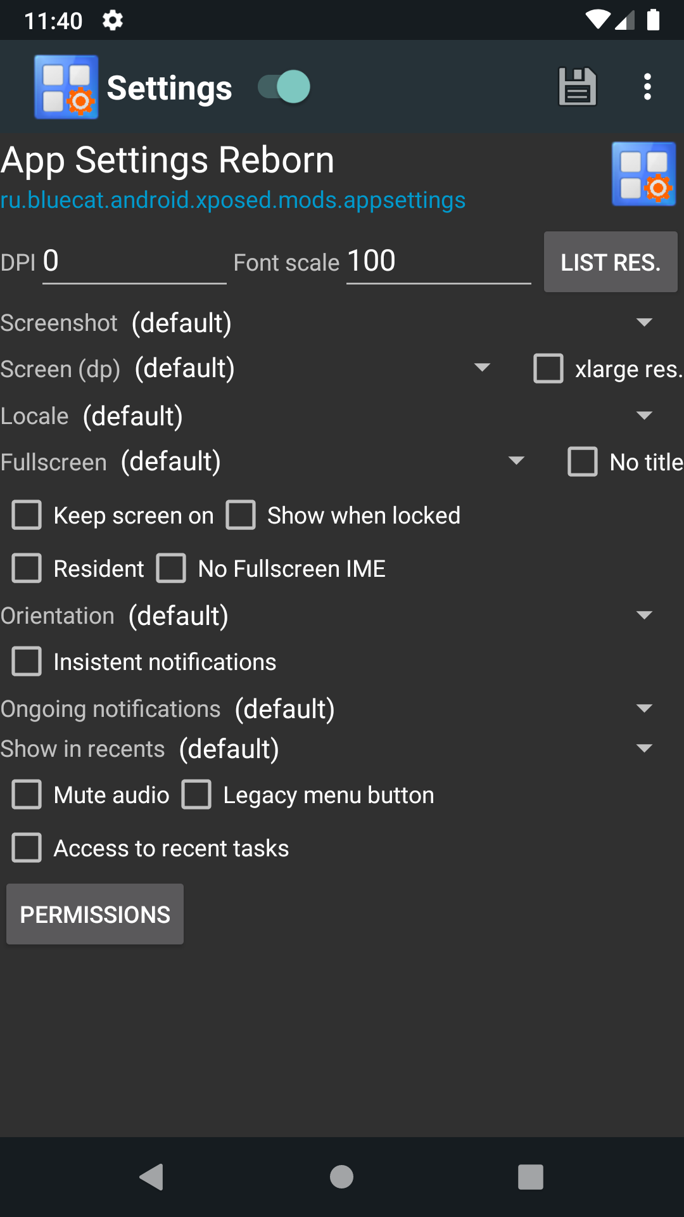Expand the Screenshot dropdown

(x=644, y=322)
